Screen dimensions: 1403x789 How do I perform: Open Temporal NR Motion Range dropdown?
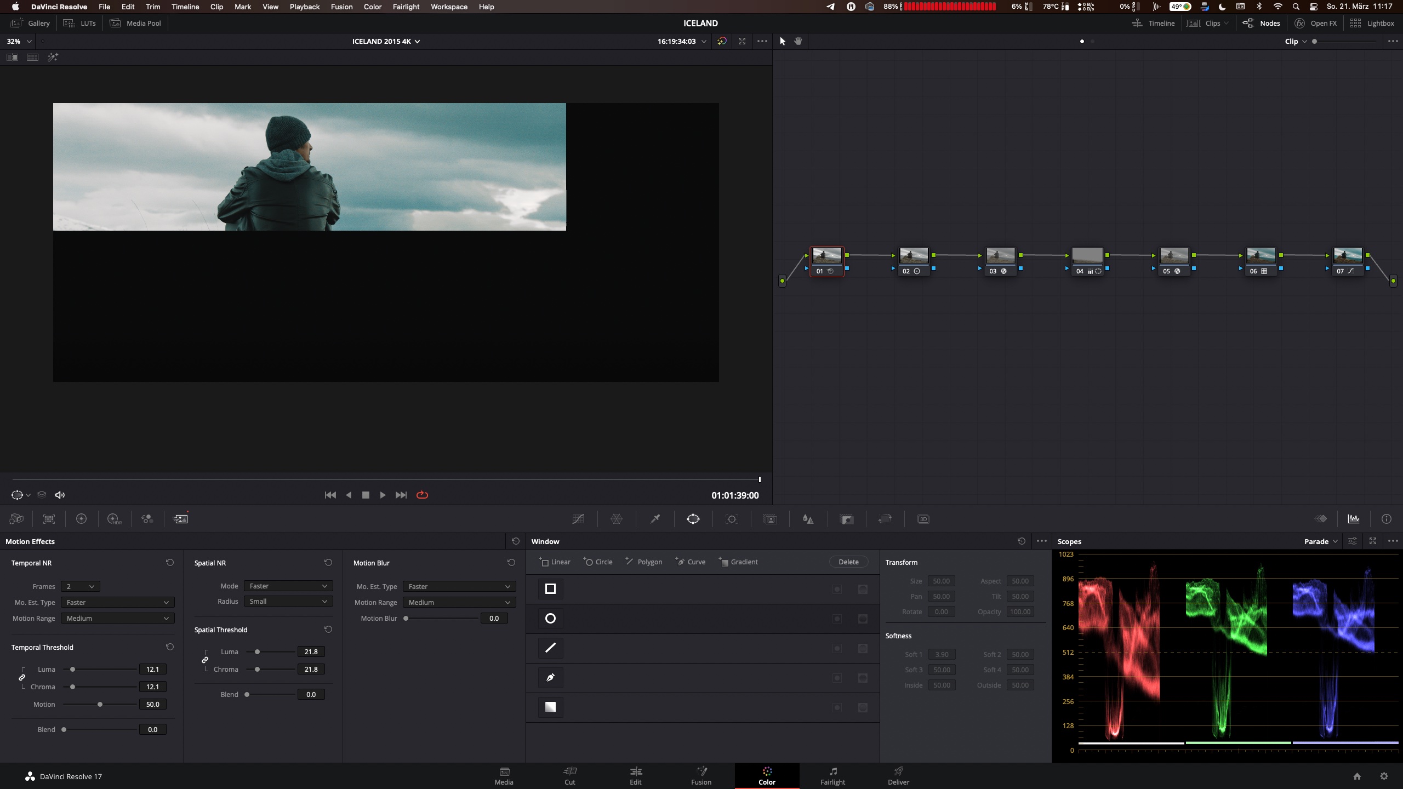(x=117, y=618)
